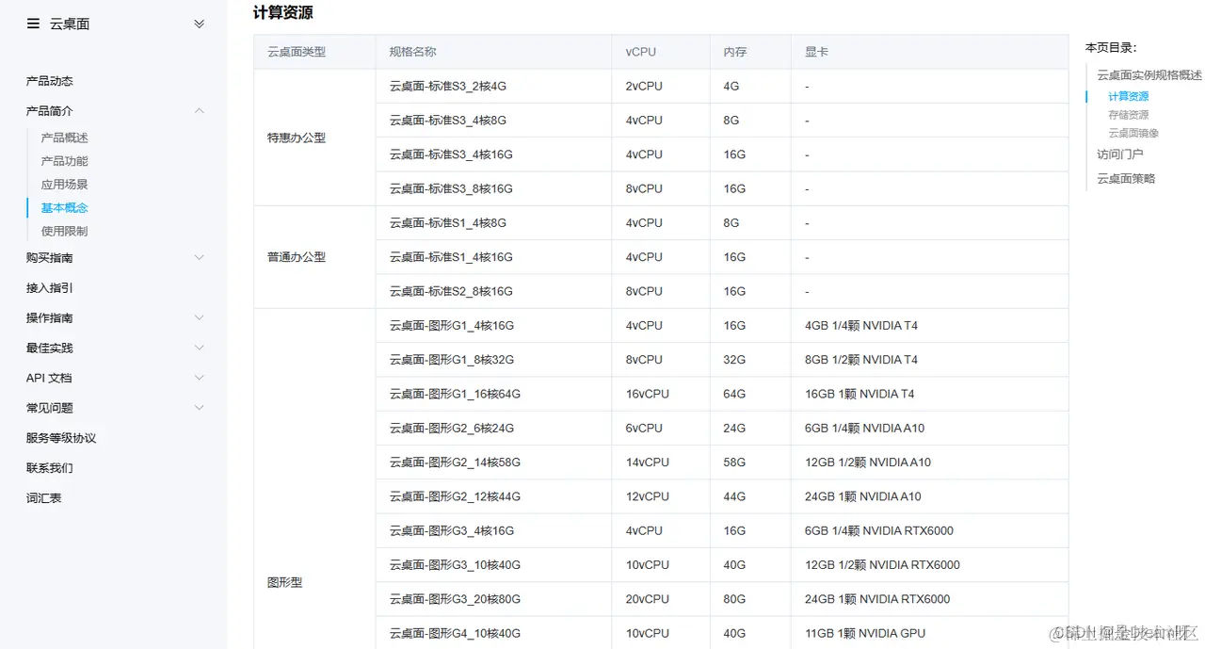Viewport: 1205px width, 649px height.
Task: Select 云桌面-标准S3_4核8G cell
Action: pyautogui.click(x=494, y=121)
